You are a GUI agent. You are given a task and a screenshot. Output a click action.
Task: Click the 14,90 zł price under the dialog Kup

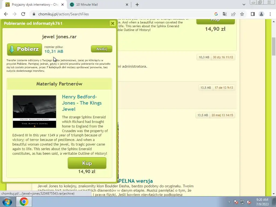(x=87, y=171)
